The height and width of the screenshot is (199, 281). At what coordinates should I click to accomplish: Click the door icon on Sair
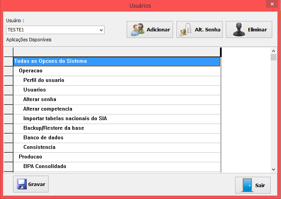tap(247, 185)
